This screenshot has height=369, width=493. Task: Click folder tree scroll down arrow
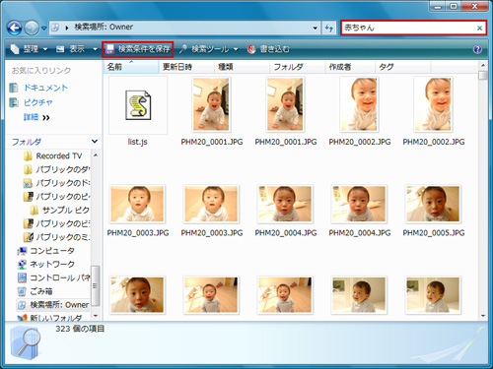96,316
